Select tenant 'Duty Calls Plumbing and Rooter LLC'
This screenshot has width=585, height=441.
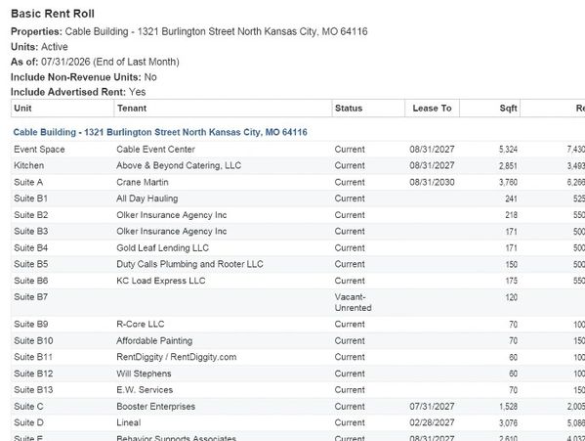[x=189, y=264]
